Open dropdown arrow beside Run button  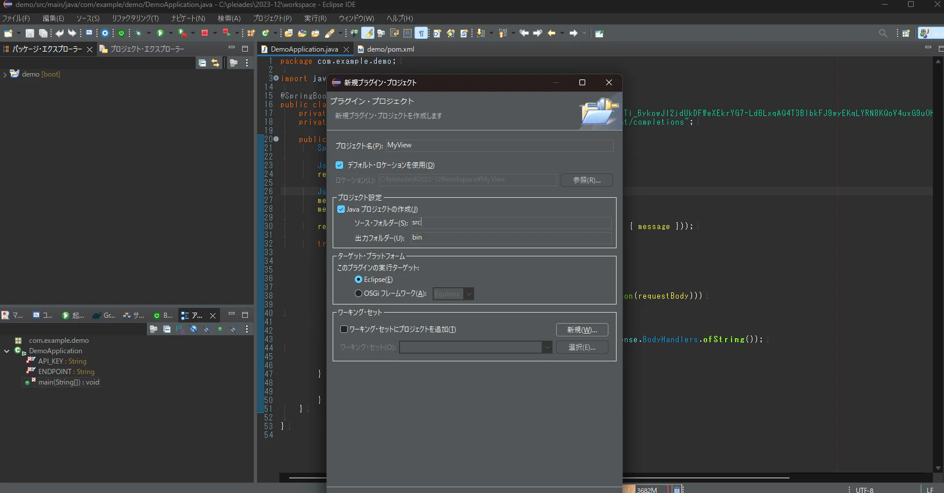[171, 33]
